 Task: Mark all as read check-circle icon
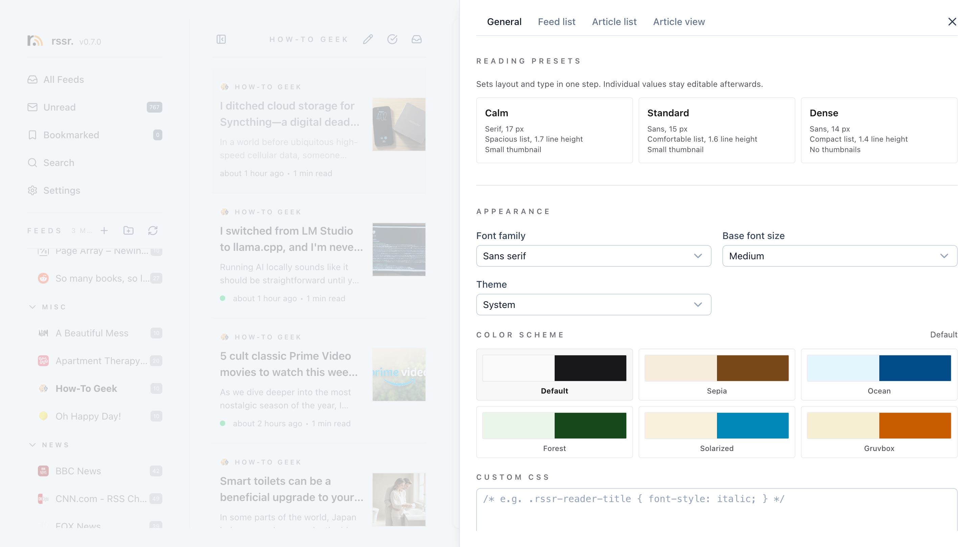[x=392, y=39]
